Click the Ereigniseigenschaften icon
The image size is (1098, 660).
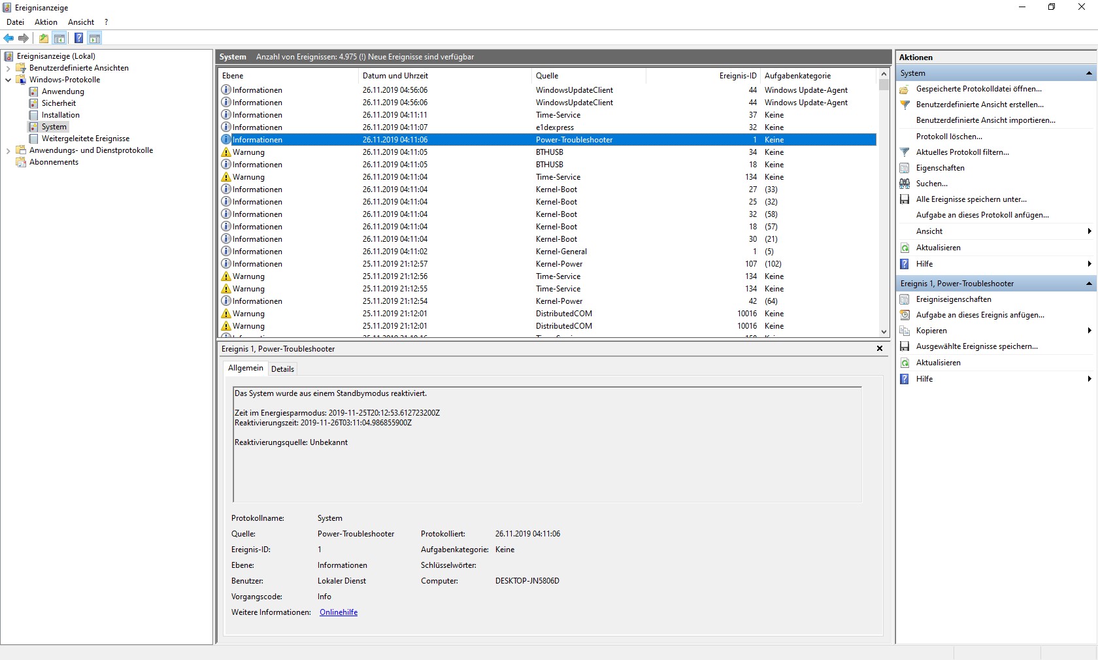[x=905, y=299]
